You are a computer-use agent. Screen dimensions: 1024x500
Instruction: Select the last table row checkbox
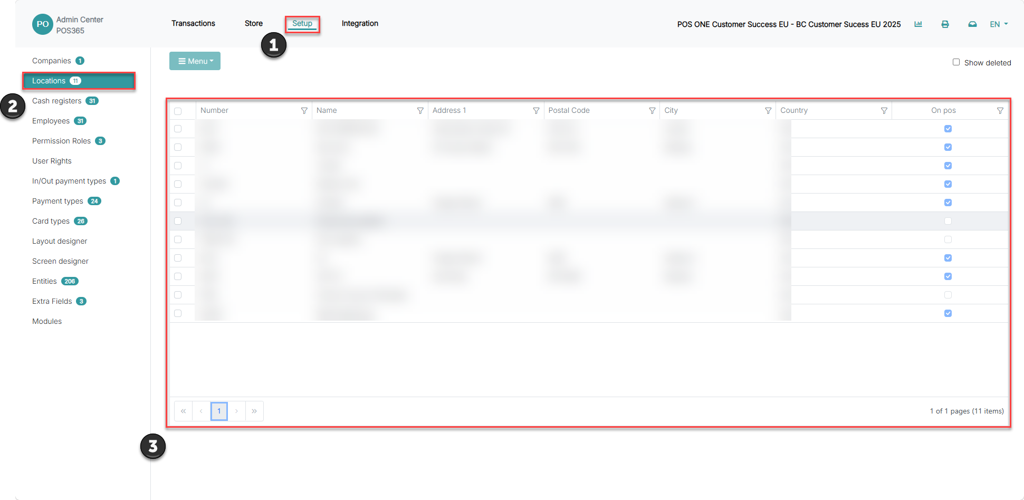178,313
